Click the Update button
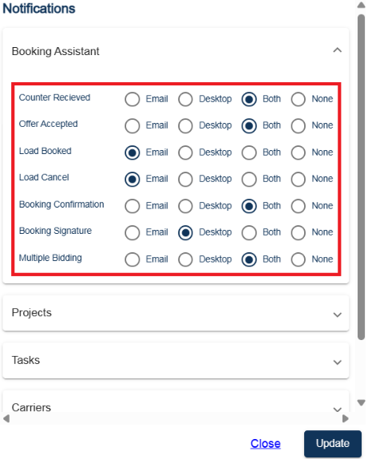The width and height of the screenshot is (368, 459). (333, 444)
